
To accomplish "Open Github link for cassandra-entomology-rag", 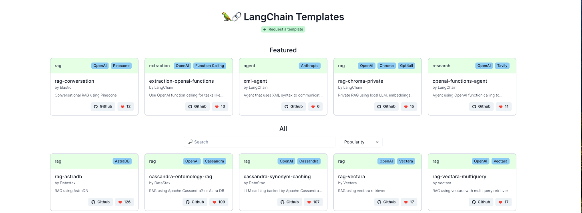I will 195,202.
